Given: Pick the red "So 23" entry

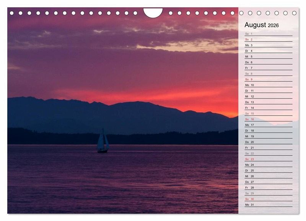Looking at the screenshot, I should pos(269,159).
